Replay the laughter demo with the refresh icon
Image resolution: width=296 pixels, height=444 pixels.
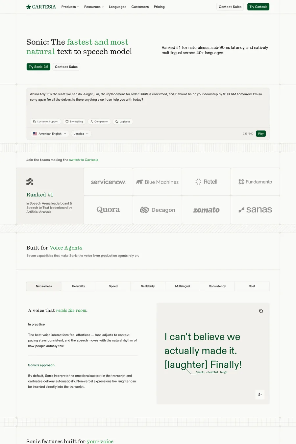pyautogui.click(x=261, y=311)
